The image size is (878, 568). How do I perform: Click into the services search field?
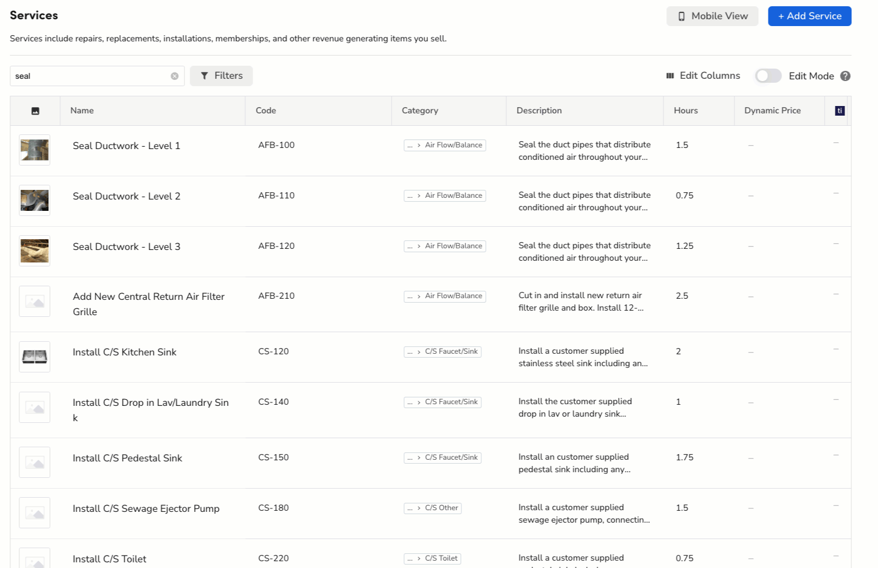pos(91,76)
